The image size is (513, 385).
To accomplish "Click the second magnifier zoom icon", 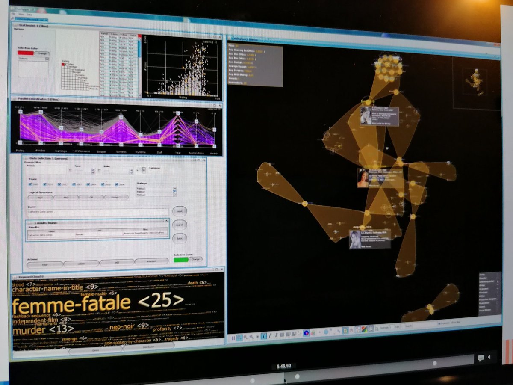I will 251,337.
